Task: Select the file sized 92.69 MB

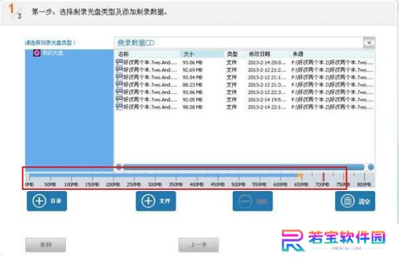Action: click(x=244, y=70)
